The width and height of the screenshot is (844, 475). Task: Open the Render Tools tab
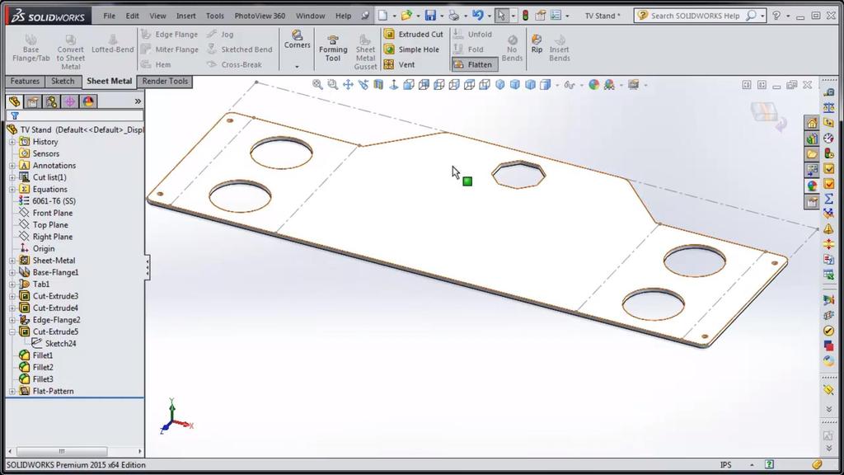(165, 82)
